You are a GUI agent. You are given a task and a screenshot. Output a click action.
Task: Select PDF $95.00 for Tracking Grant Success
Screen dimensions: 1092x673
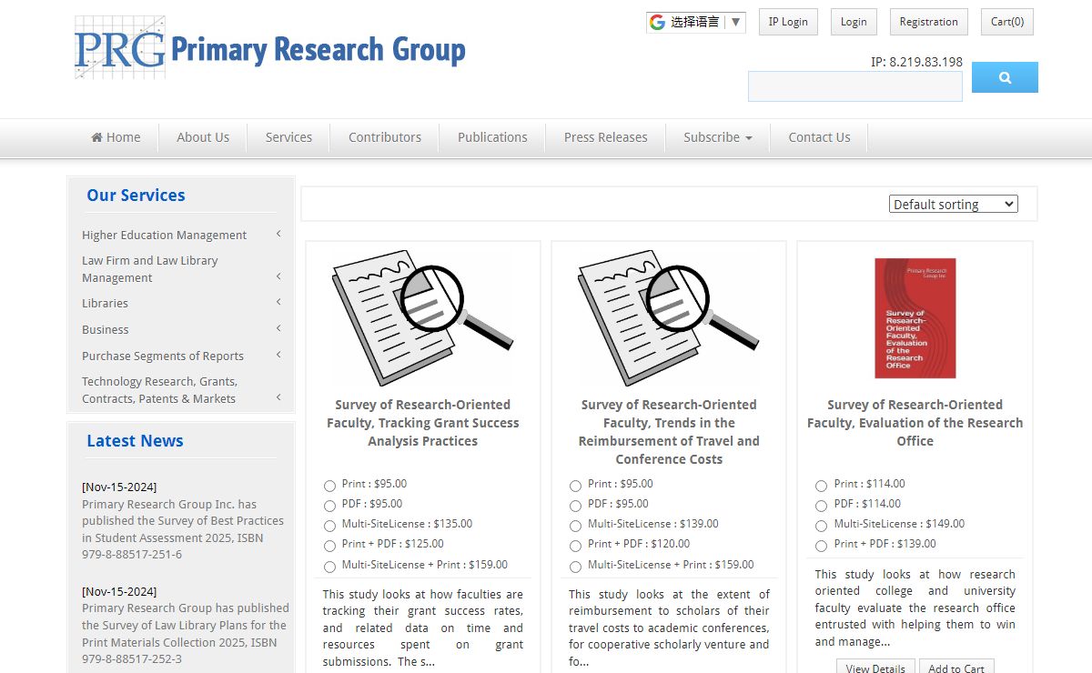tap(329, 506)
